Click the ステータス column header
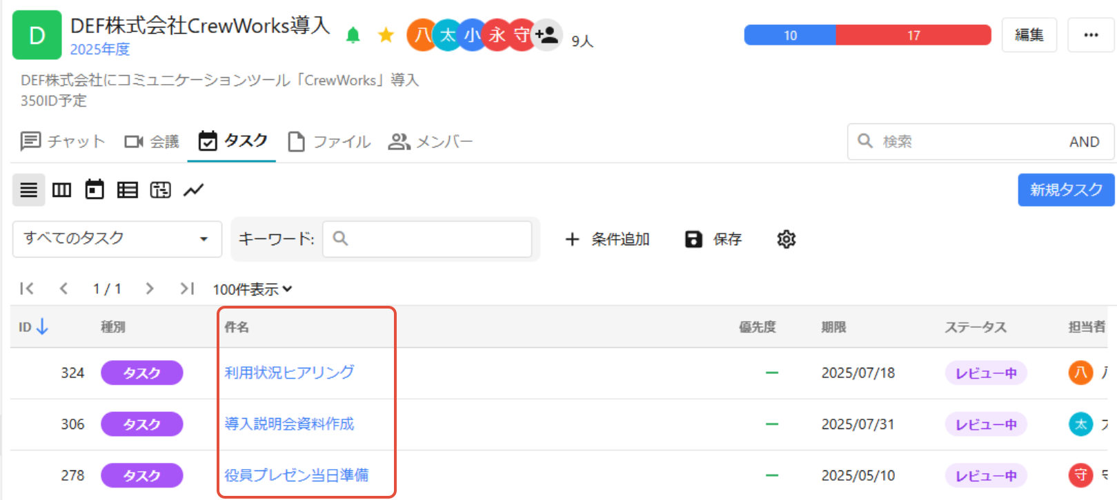This screenshot has width=1117, height=500. click(x=976, y=327)
